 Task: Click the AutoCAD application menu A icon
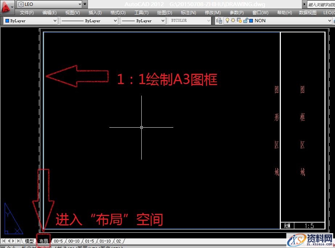5,5
